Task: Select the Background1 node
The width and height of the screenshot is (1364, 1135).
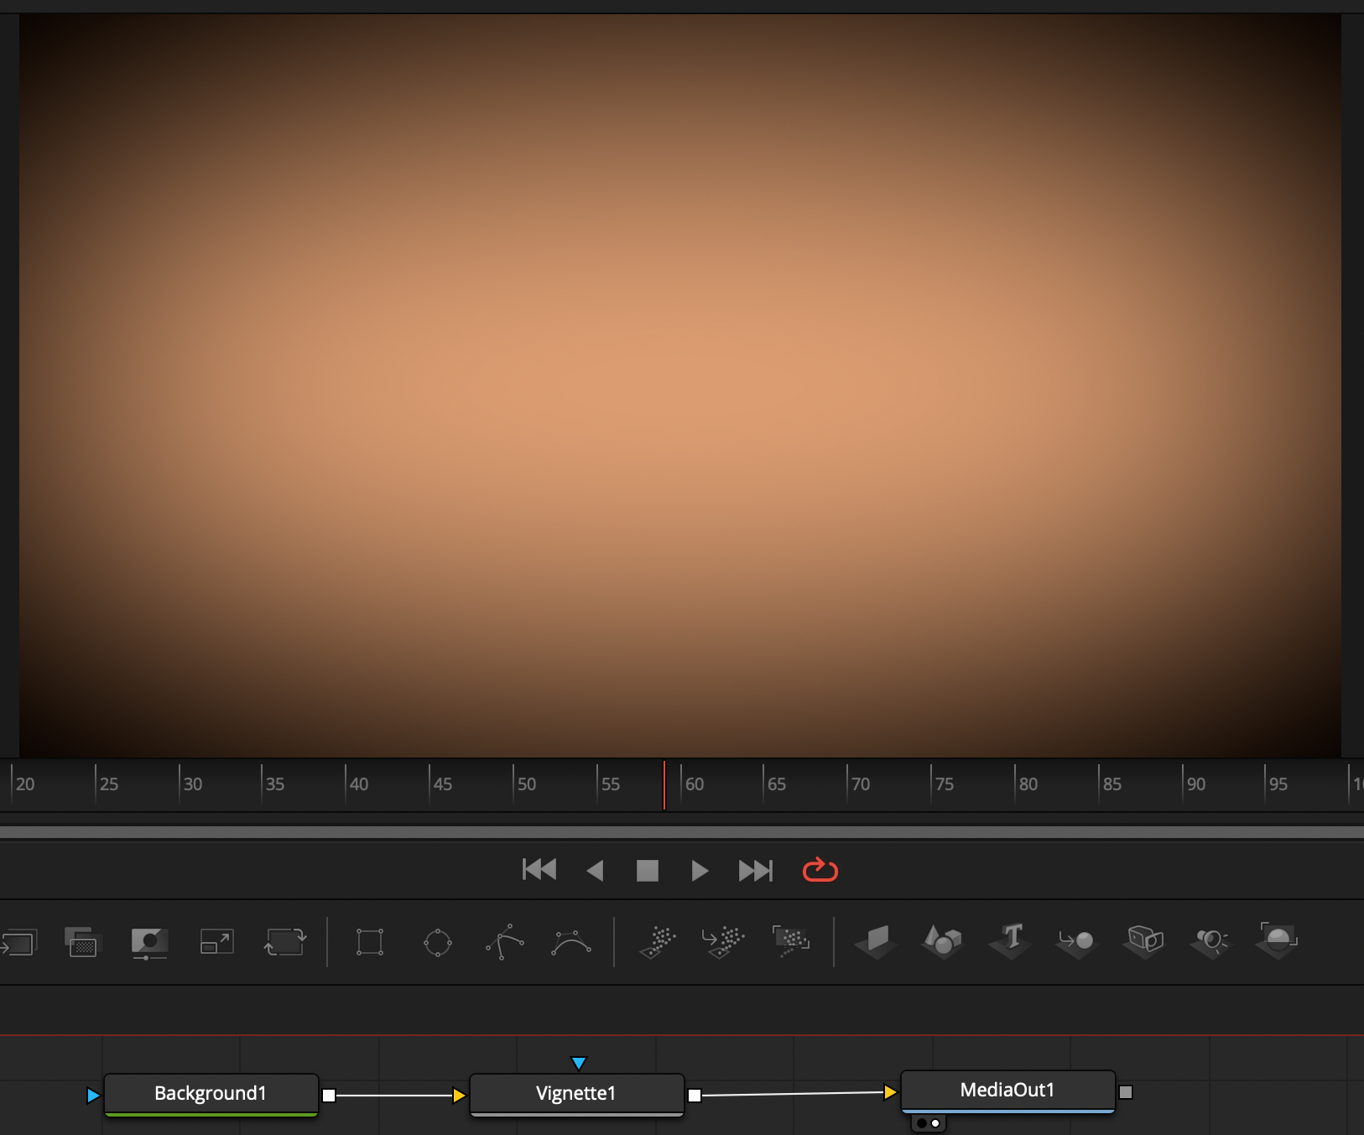Action: [211, 1094]
